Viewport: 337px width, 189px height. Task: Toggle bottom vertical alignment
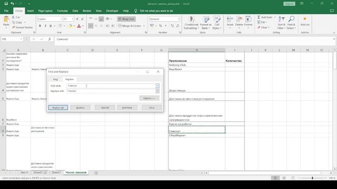[101, 19]
